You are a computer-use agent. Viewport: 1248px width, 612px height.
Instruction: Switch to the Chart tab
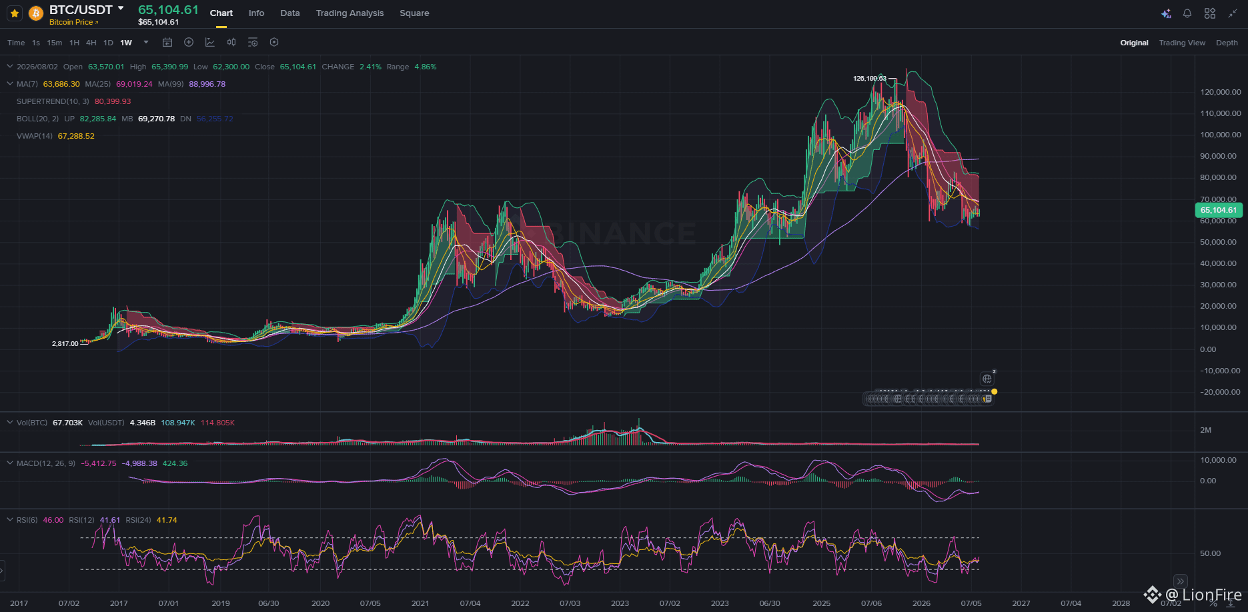221,13
